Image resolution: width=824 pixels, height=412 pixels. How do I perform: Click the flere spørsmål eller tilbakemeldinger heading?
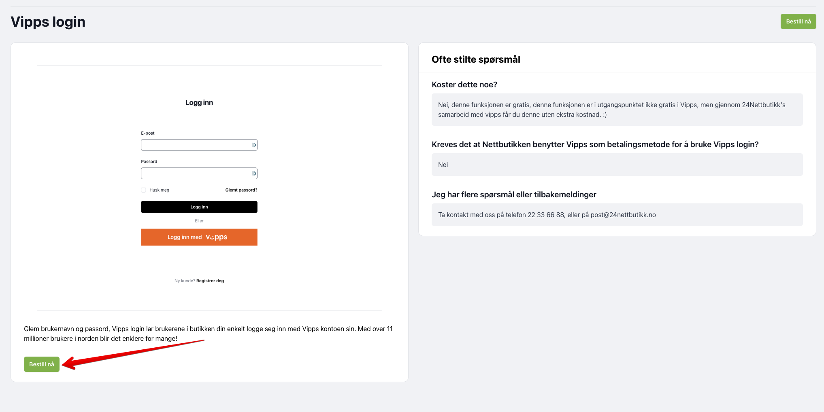click(x=514, y=194)
